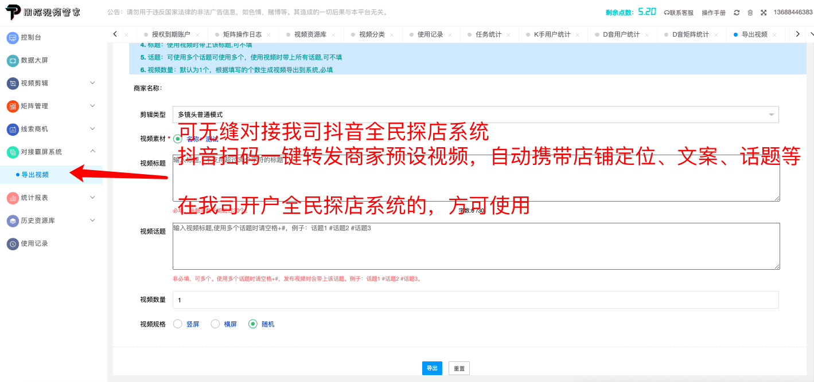Select the 竖屏 video format radio
This screenshot has height=382, width=814.
[x=177, y=324]
